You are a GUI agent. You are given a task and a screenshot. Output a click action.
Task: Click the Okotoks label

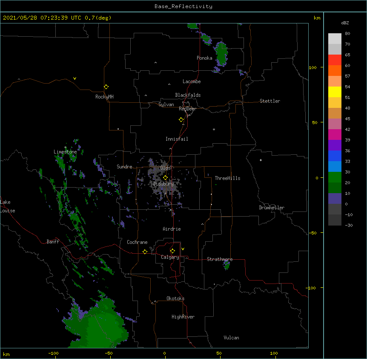click(x=175, y=298)
